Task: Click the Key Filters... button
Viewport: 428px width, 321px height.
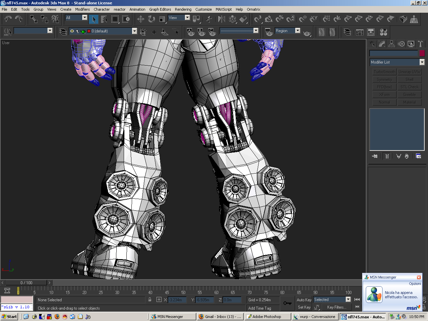Action: coord(336,307)
